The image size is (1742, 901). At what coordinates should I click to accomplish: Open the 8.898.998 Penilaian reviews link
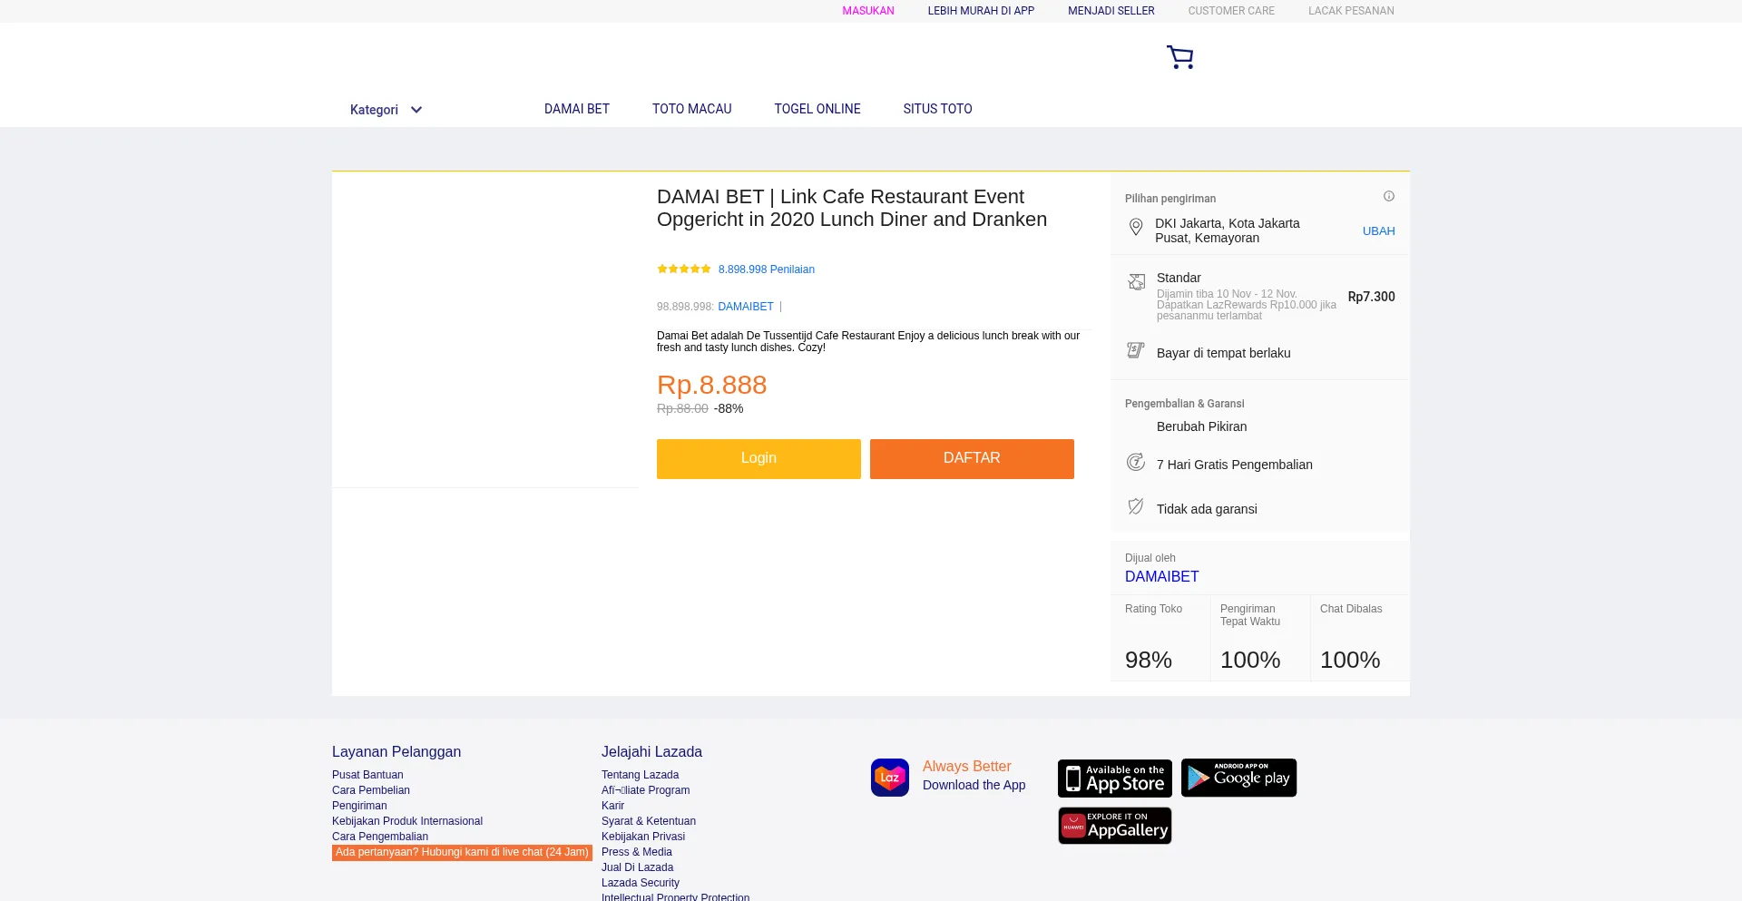(767, 269)
